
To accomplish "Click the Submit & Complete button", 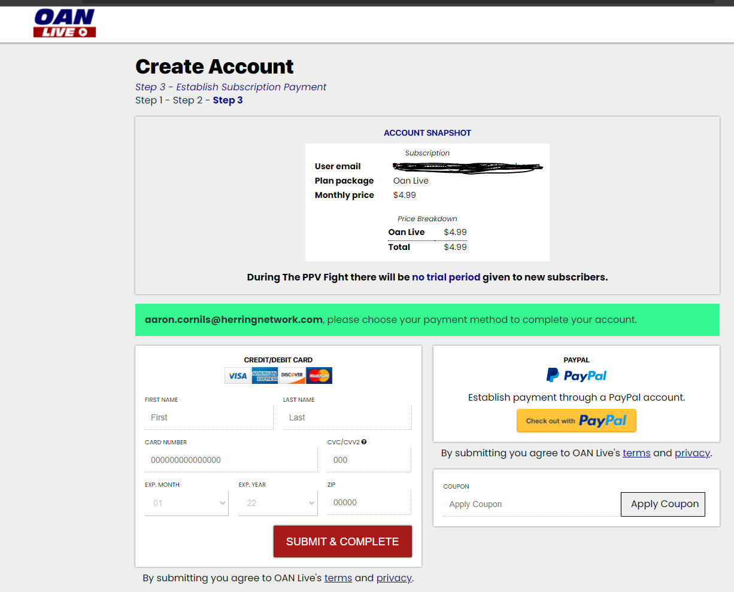I will tap(342, 541).
